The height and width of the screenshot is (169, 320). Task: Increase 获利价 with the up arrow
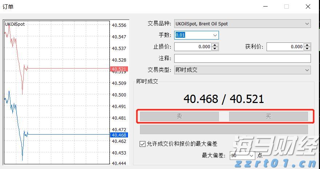(x=307, y=45)
